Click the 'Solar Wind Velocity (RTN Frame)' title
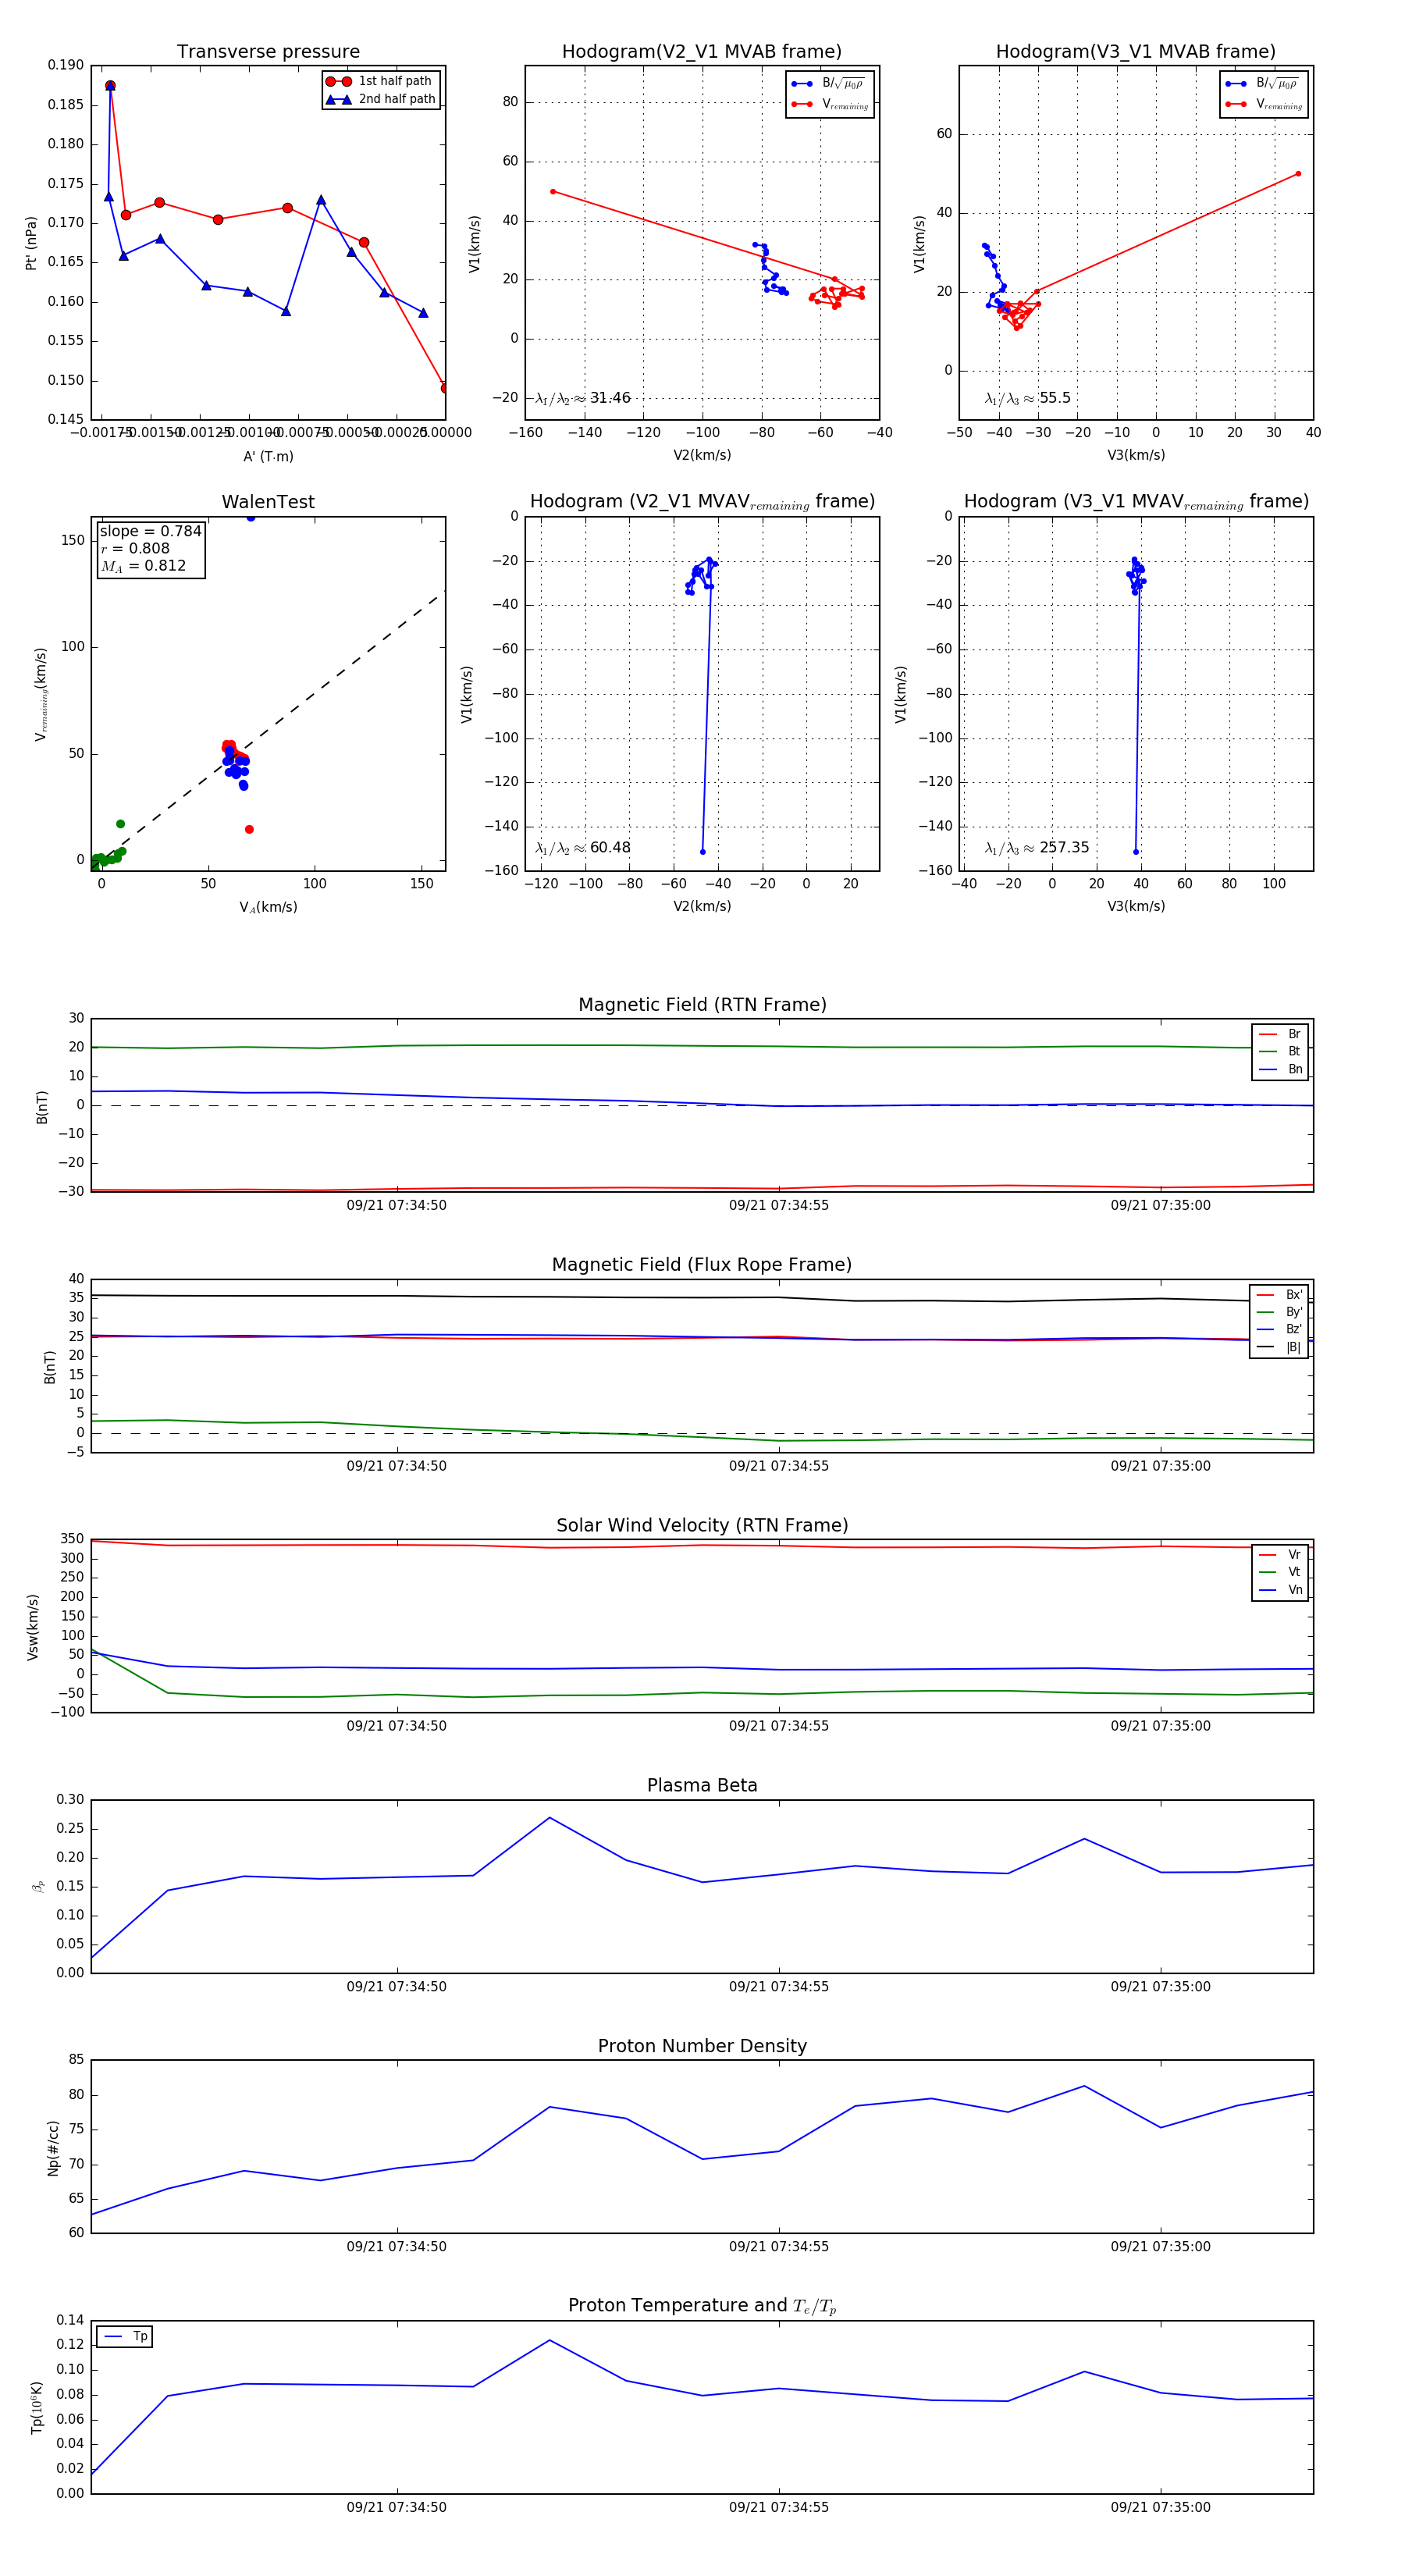This screenshot has width=1405, height=2576. (x=702, y=1525)
